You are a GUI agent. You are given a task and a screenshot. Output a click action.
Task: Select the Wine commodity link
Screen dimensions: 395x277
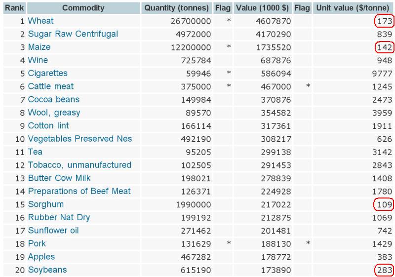coord(38,60)
